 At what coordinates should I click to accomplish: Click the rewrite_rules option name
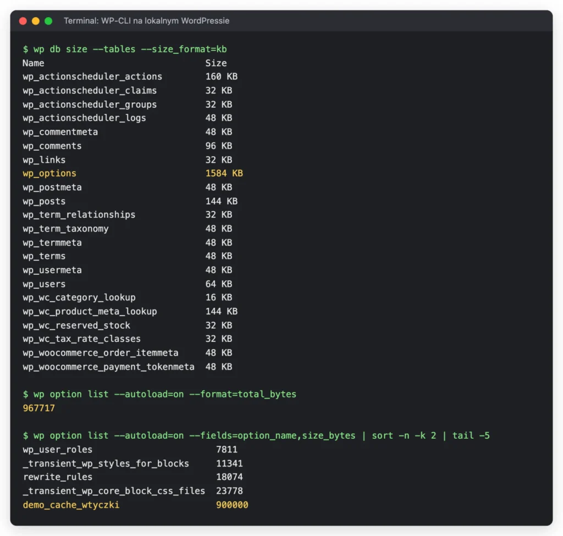point(57,477)
